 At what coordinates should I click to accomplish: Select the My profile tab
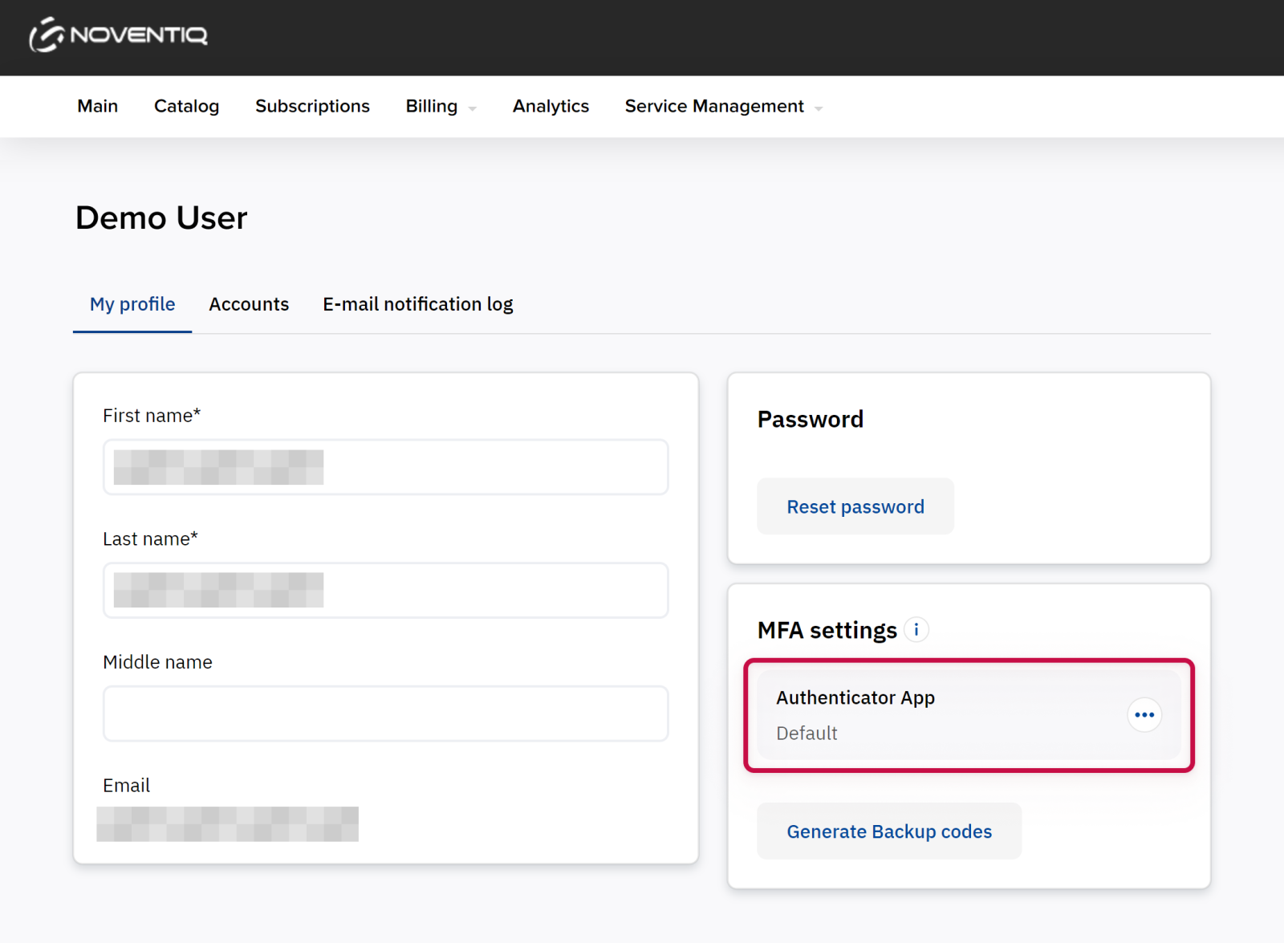click(132, 304)
